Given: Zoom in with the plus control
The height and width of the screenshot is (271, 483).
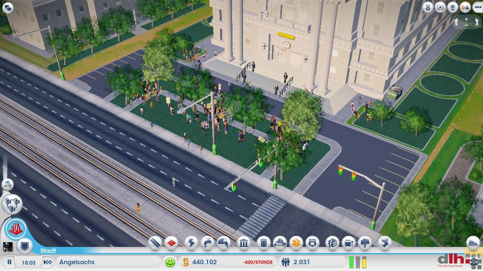Looking at the screenshot, I should click(466, 19).
